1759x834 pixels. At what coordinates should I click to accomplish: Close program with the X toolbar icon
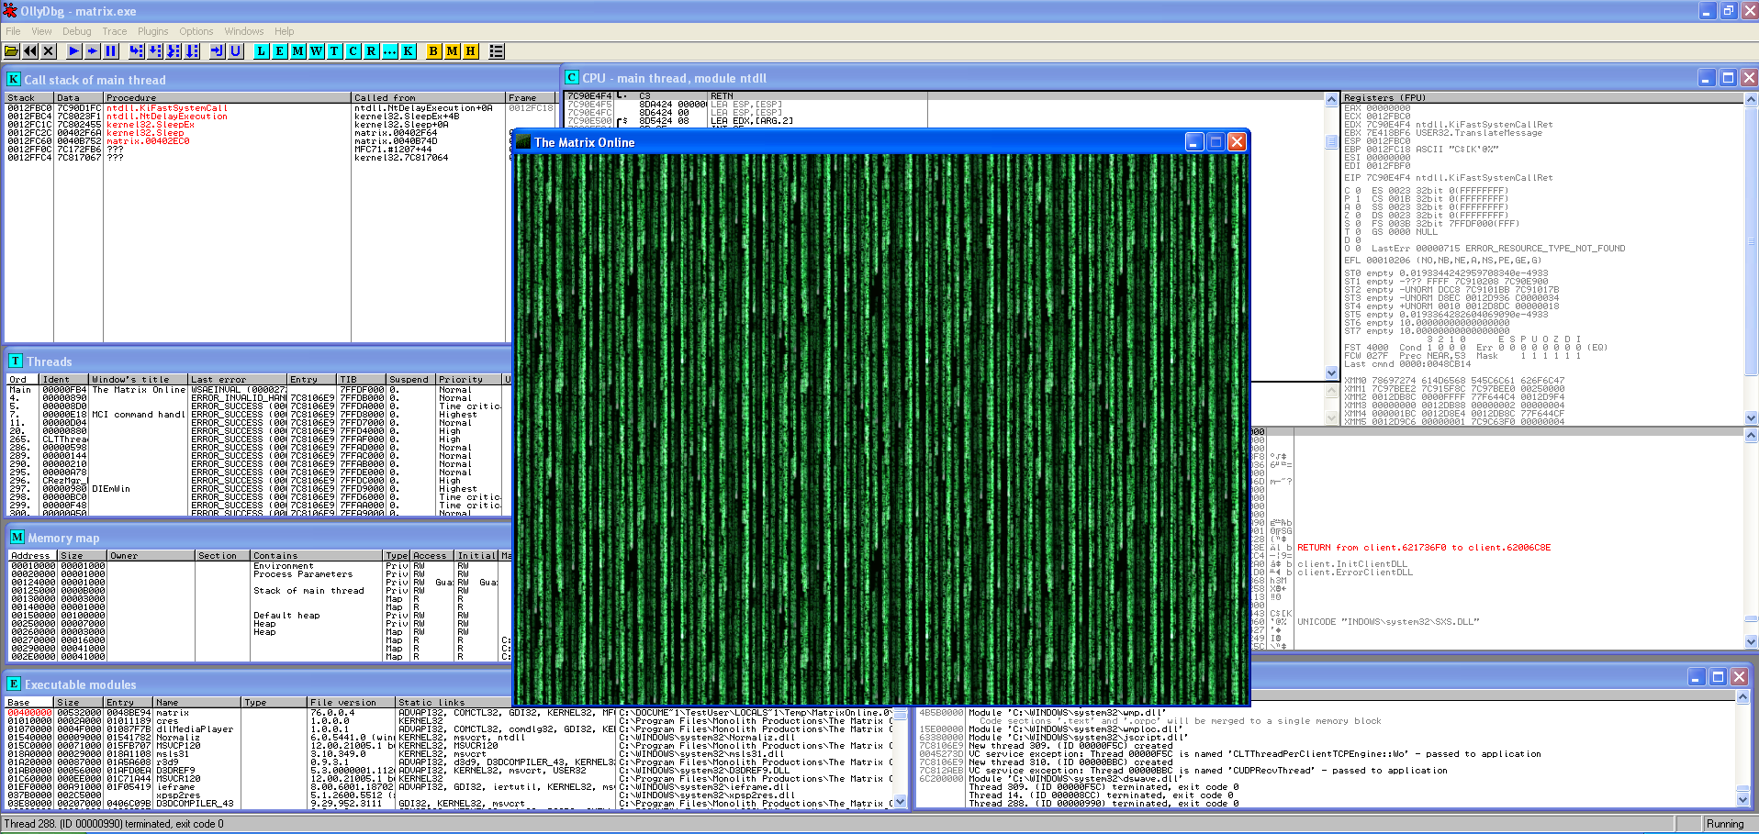pos(49,51)
